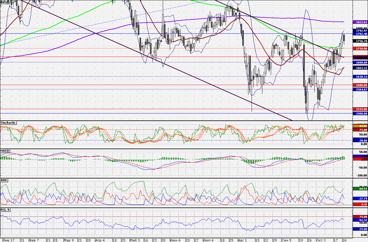The height and width of the screenshot is (242, 368).
Task: Click the blue 1500.00 level label
Action: click(360, 114)
